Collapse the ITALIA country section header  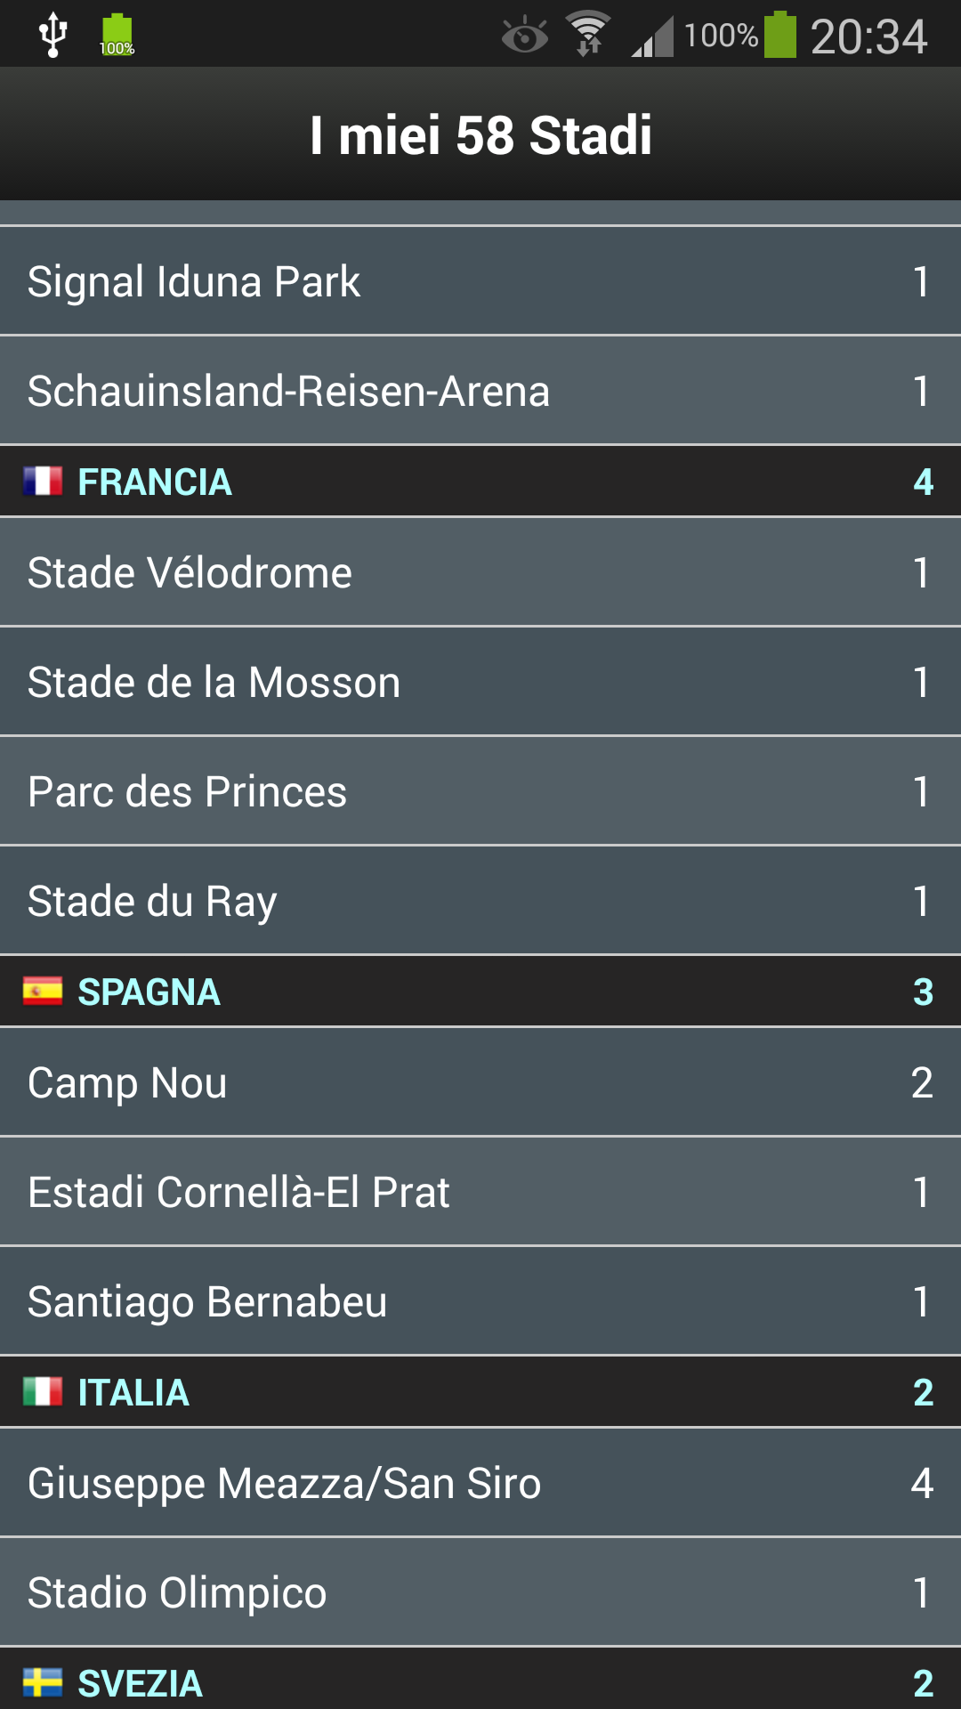[480, 1392]
